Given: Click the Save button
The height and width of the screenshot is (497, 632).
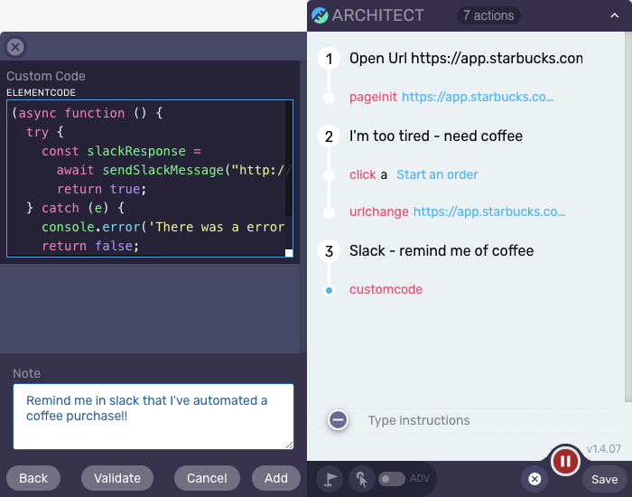Looking at the screenshot, I should pos(604,479).
